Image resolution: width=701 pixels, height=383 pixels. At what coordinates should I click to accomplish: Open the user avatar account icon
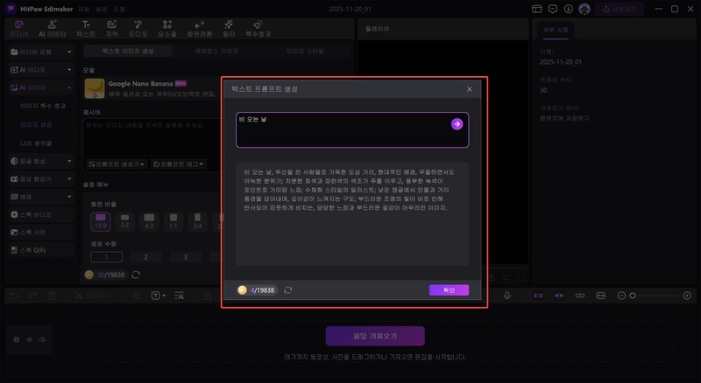pyautogui.click(x=584, y=9)
